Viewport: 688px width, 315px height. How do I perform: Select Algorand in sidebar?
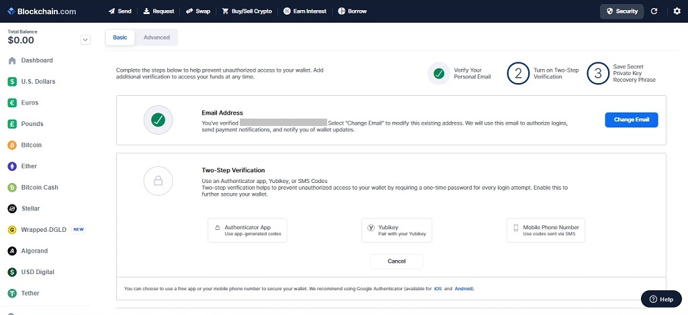(x=34, y=251)
